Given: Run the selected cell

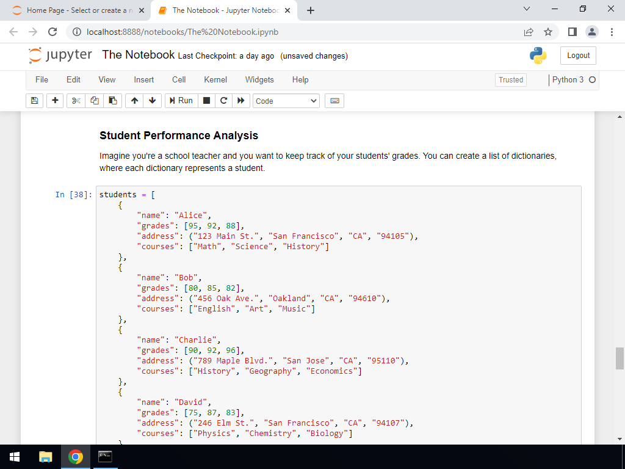Looking at the screenshot, I should point(181,100).
